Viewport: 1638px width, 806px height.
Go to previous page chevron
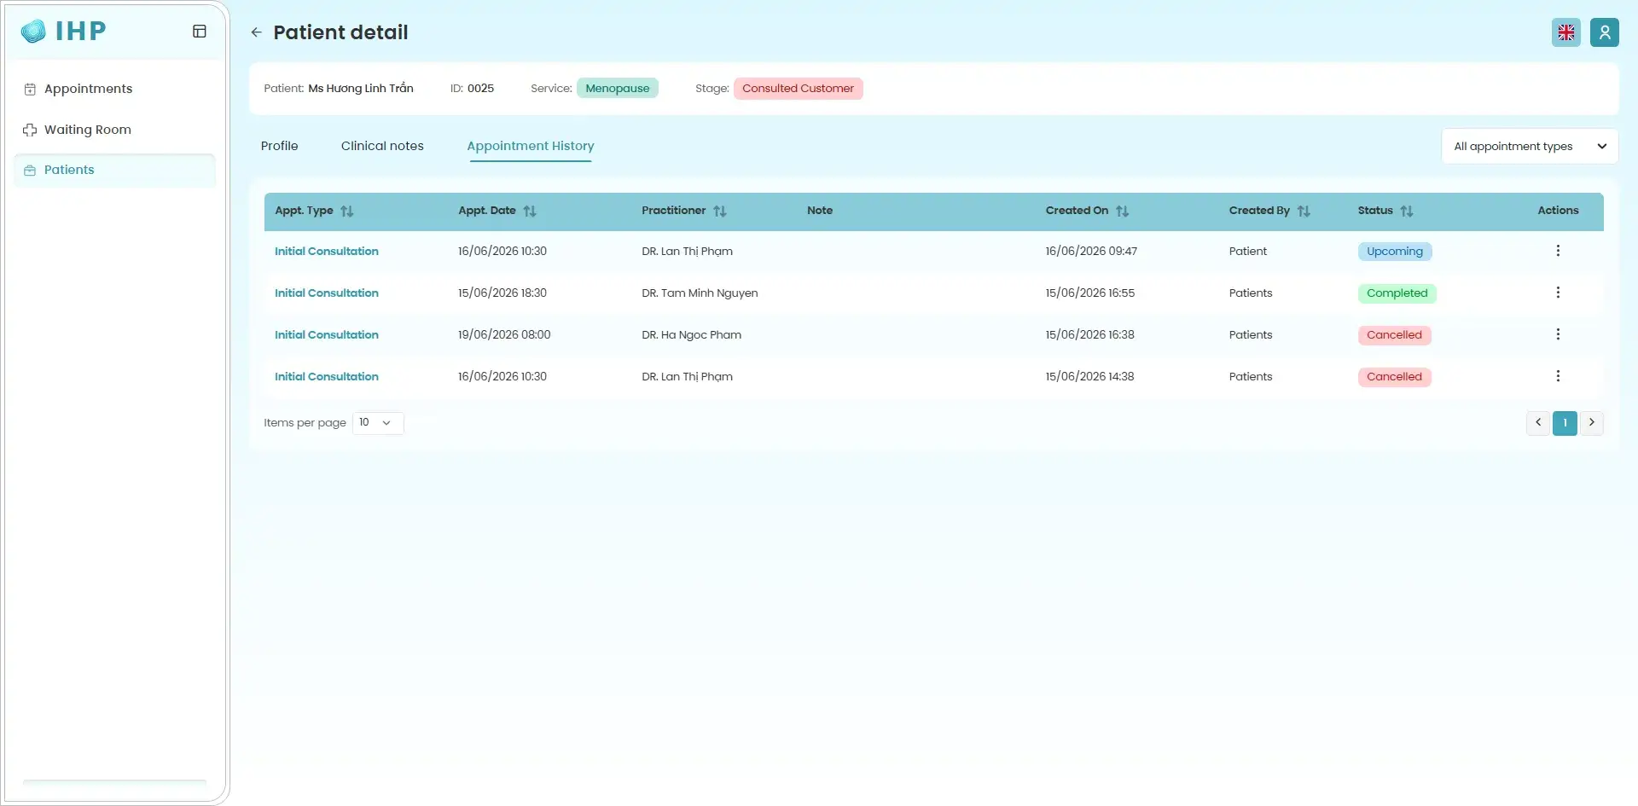pyautogui.click(x=1538, y=423)
